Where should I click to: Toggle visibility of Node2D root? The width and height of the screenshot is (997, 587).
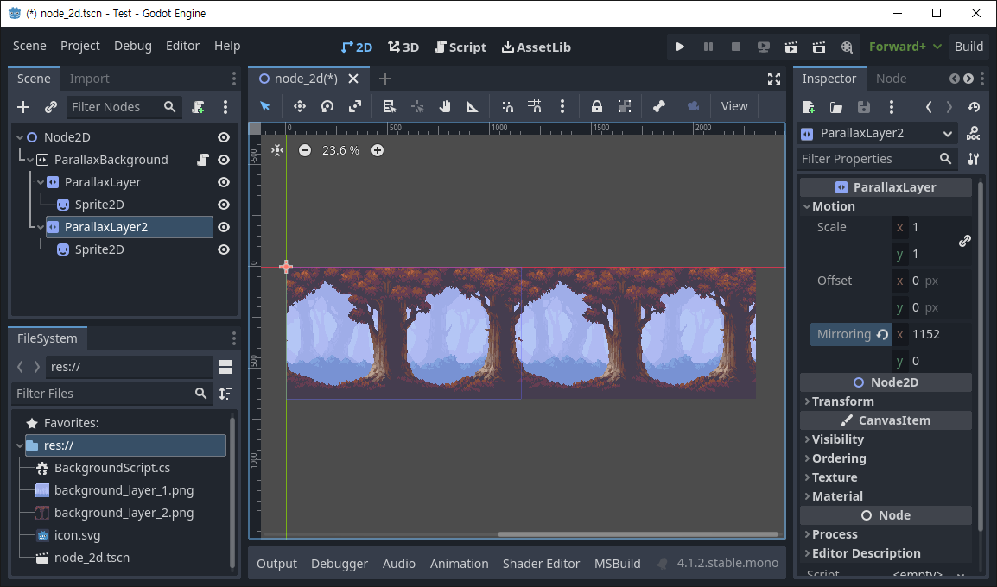[x=224, y=137]
